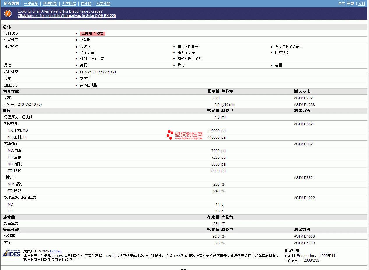Viewport: 369px width, 270px height.
Task: Click tensile break value 8800
Action: coord(216,164)
